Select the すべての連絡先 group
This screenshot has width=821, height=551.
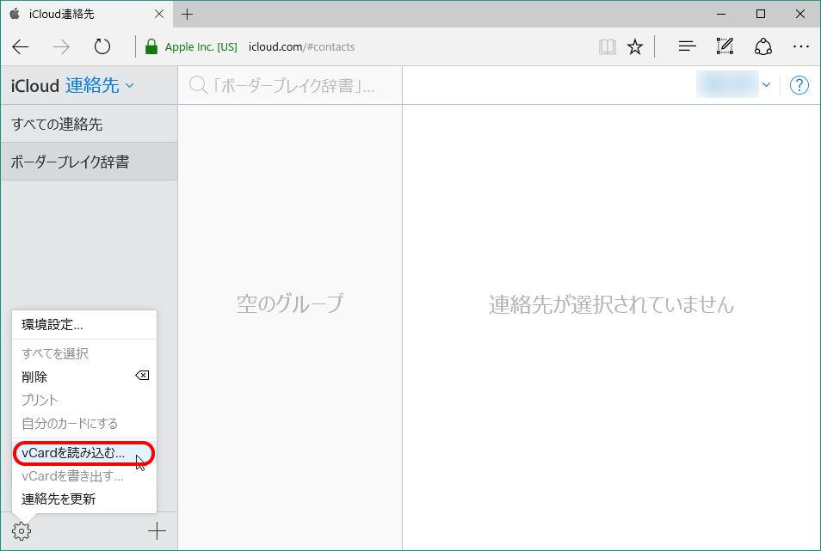[x=89, y=124]
